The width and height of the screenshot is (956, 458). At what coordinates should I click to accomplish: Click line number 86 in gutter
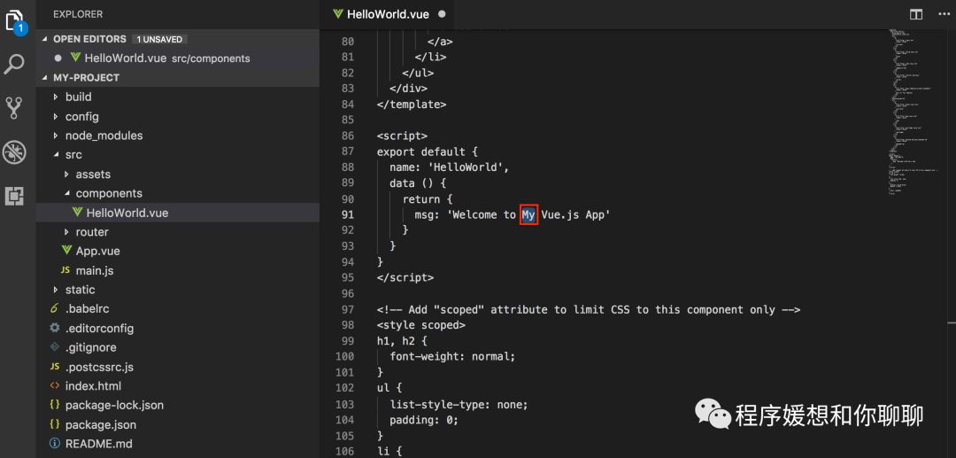coord(348,136)
